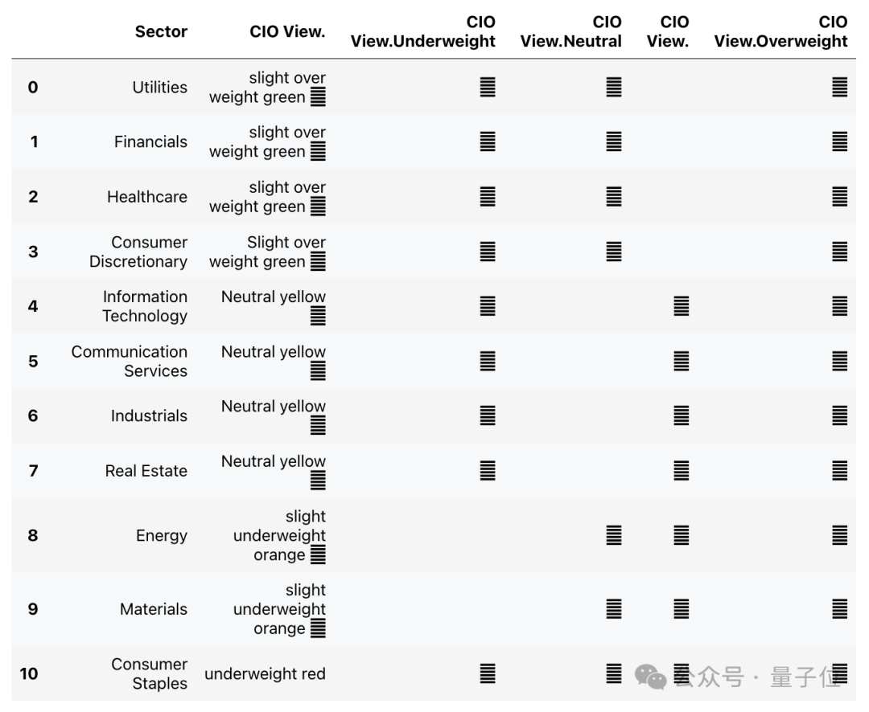This screenshot has width=869, height=712.
Task: Click row index 0
Action: pos(33,87)
